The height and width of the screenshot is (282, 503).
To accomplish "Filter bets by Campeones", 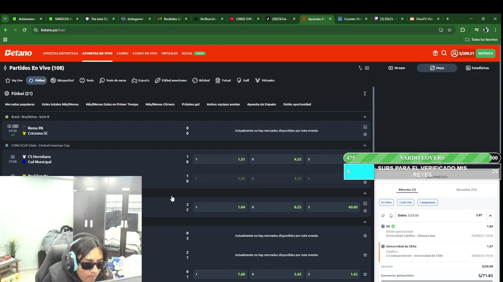I will [x=428, y=202].
